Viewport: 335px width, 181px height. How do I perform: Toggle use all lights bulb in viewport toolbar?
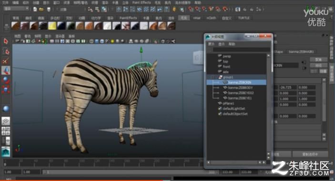tap(112, 41)
